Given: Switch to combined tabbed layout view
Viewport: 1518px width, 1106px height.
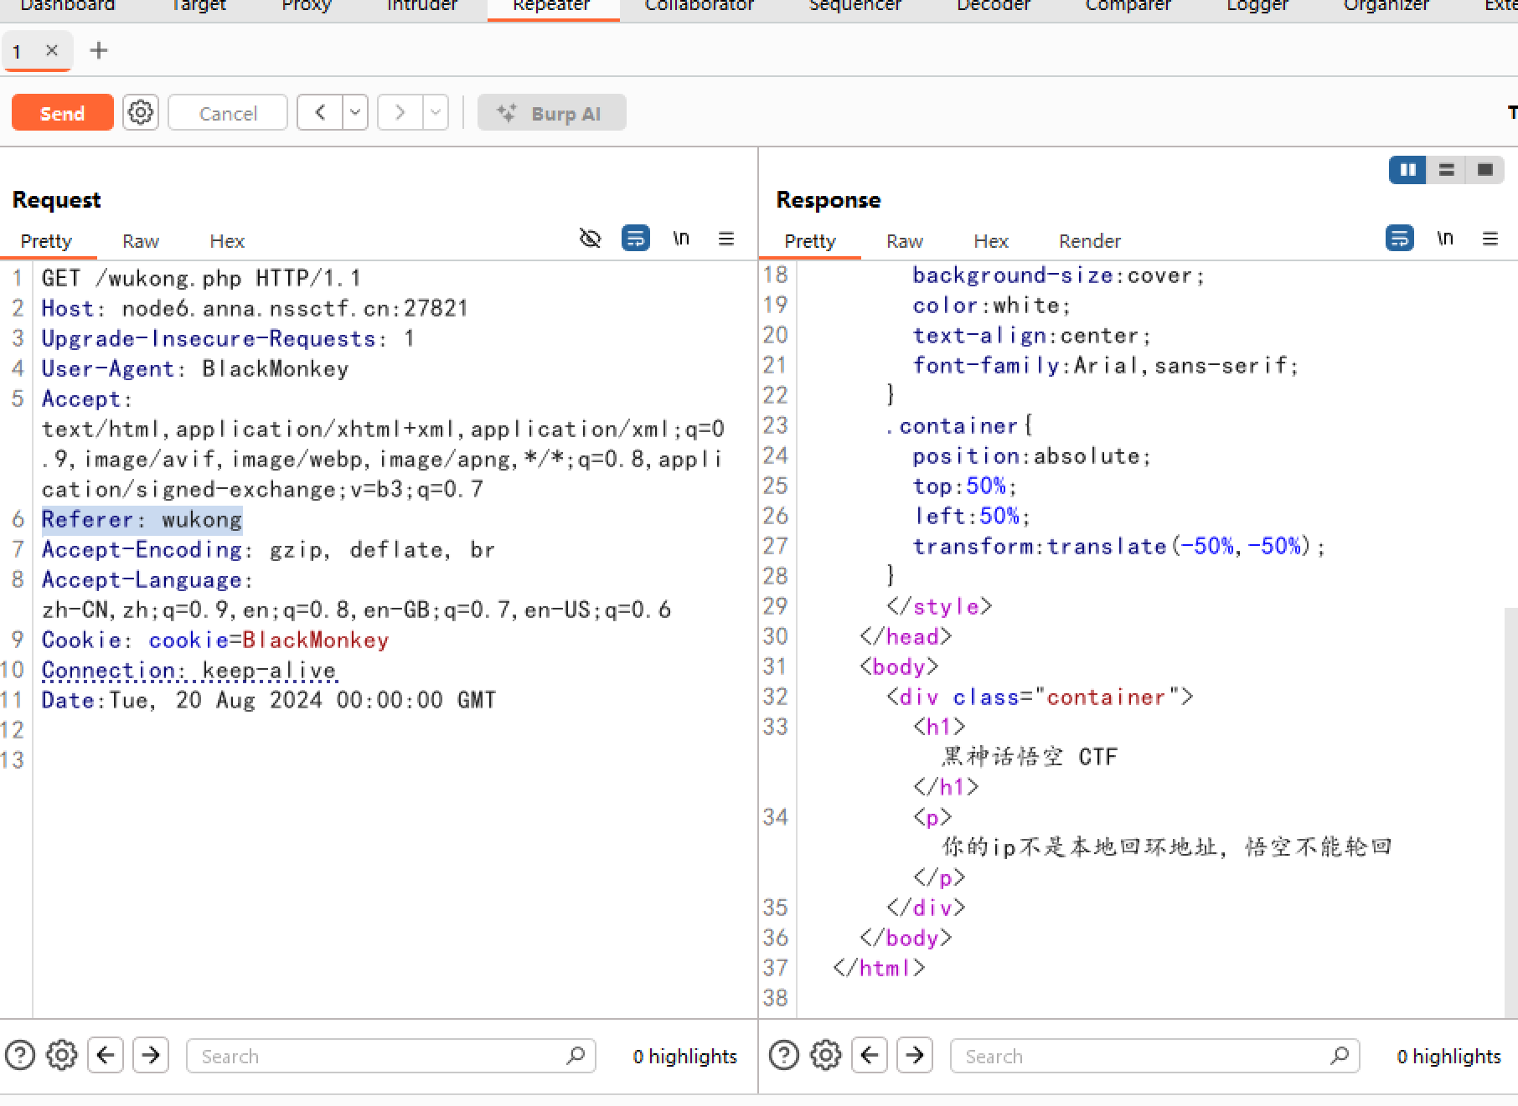Looking at the screenshot, I should 1484,170.
